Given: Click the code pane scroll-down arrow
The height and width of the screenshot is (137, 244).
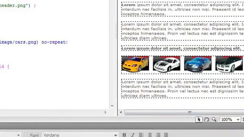Looking at the screenshot, I should (x=112, y=106).
